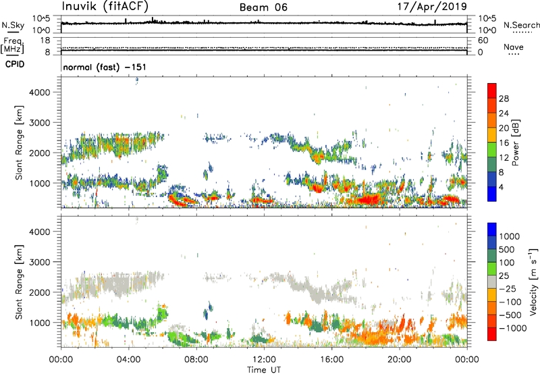Select the blue top segment of velocity colorbar
The width and height of the screenshot is (540, 374).
[492, 230]
